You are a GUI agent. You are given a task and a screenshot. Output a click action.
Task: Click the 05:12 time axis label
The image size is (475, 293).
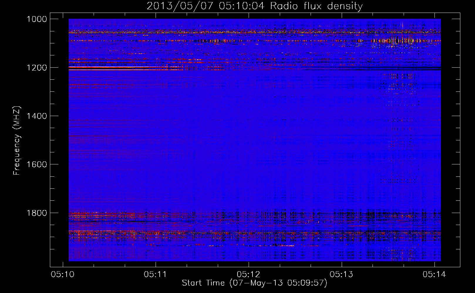[248, 275]
